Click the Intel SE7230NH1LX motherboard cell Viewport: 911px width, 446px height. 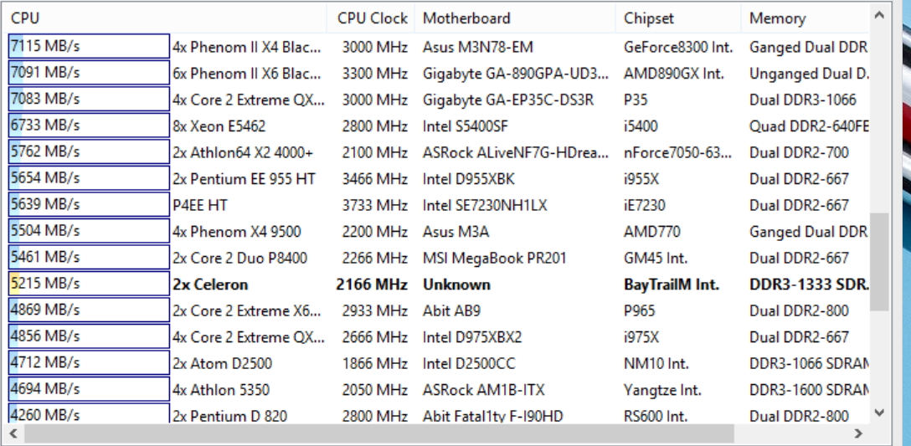pyautogui.click(x=485, y=205)
